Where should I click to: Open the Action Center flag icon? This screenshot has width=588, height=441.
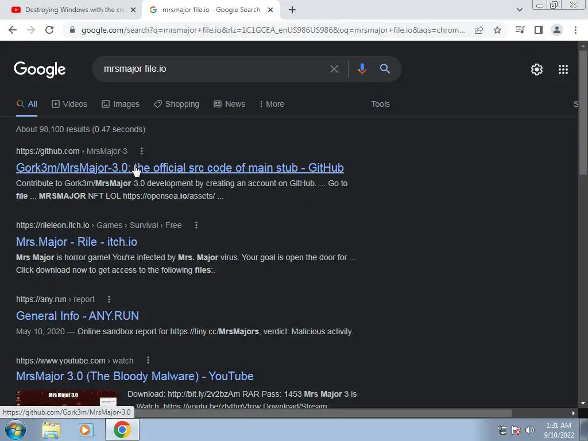(516, 430)
